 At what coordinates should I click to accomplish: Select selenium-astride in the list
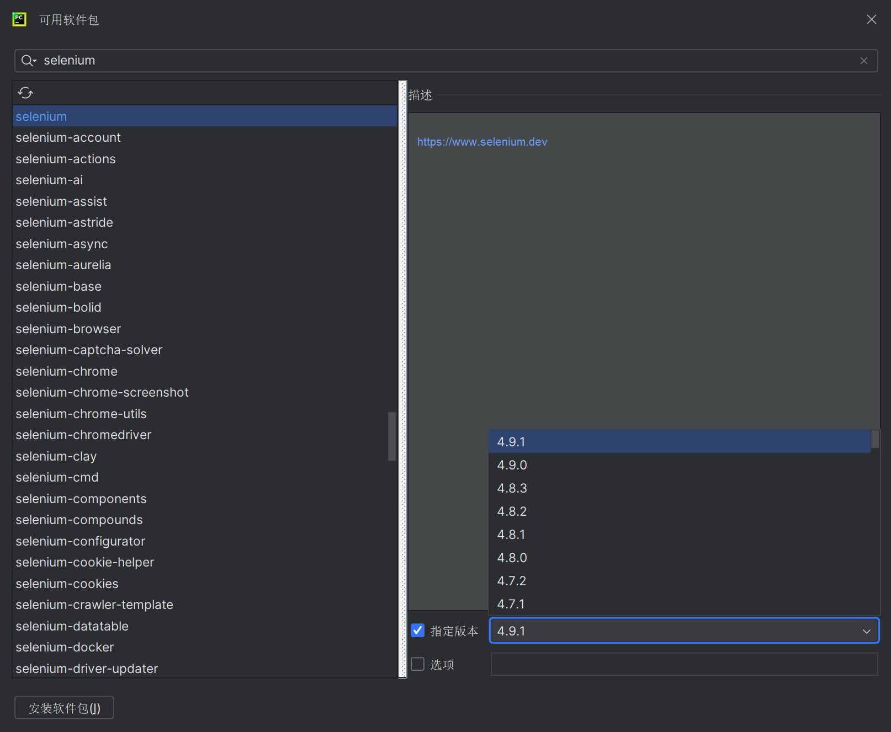(205, 222)
